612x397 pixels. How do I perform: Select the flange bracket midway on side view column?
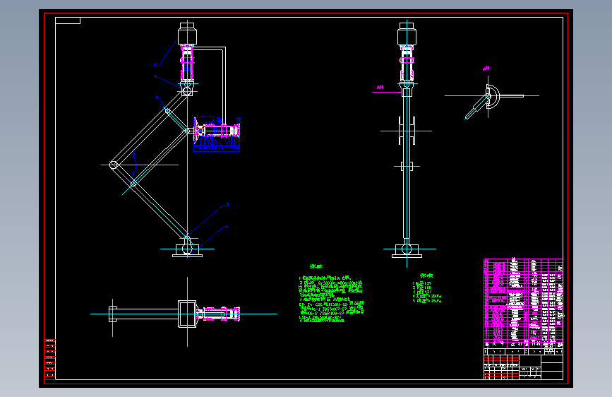point(407,131)
